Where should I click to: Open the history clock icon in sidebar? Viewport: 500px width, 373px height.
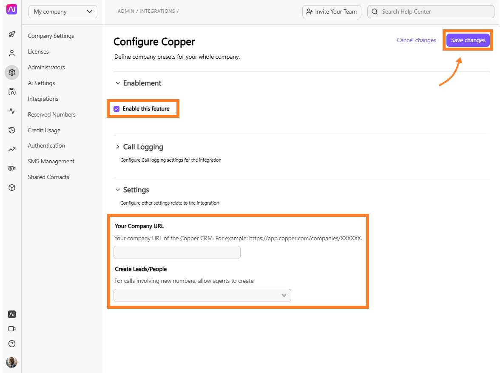pos(12,130)
